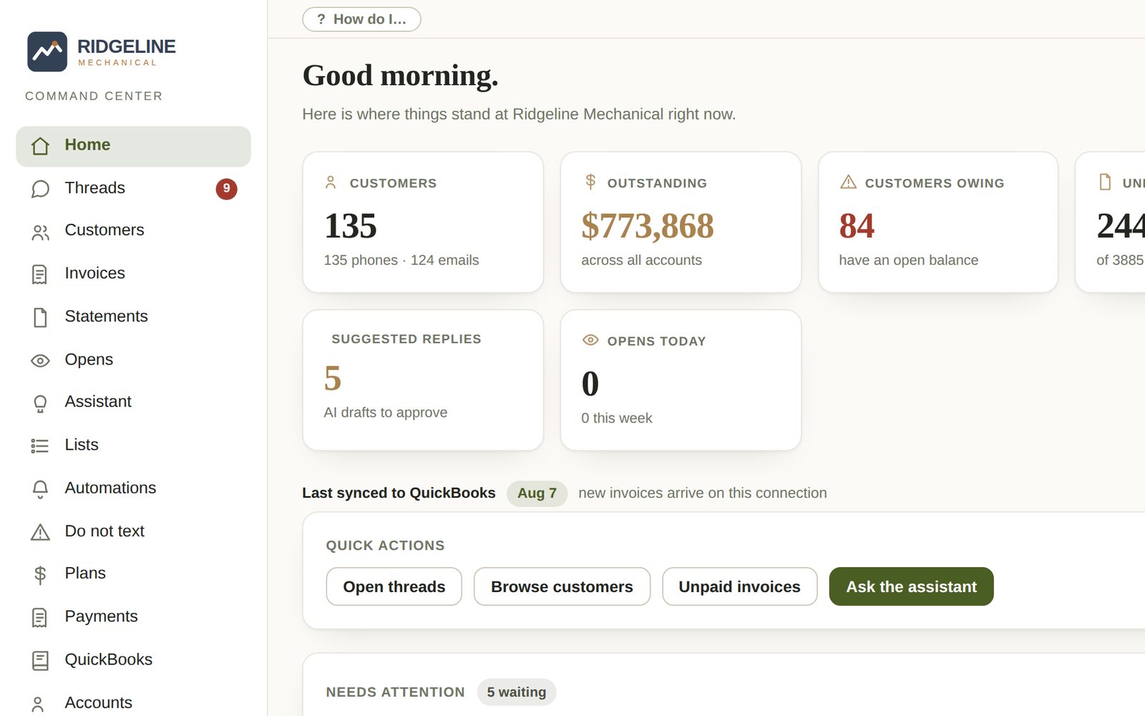Click the Accounts person icon
The height and width of the screenshot is (716, 1145).
point(39,704)
